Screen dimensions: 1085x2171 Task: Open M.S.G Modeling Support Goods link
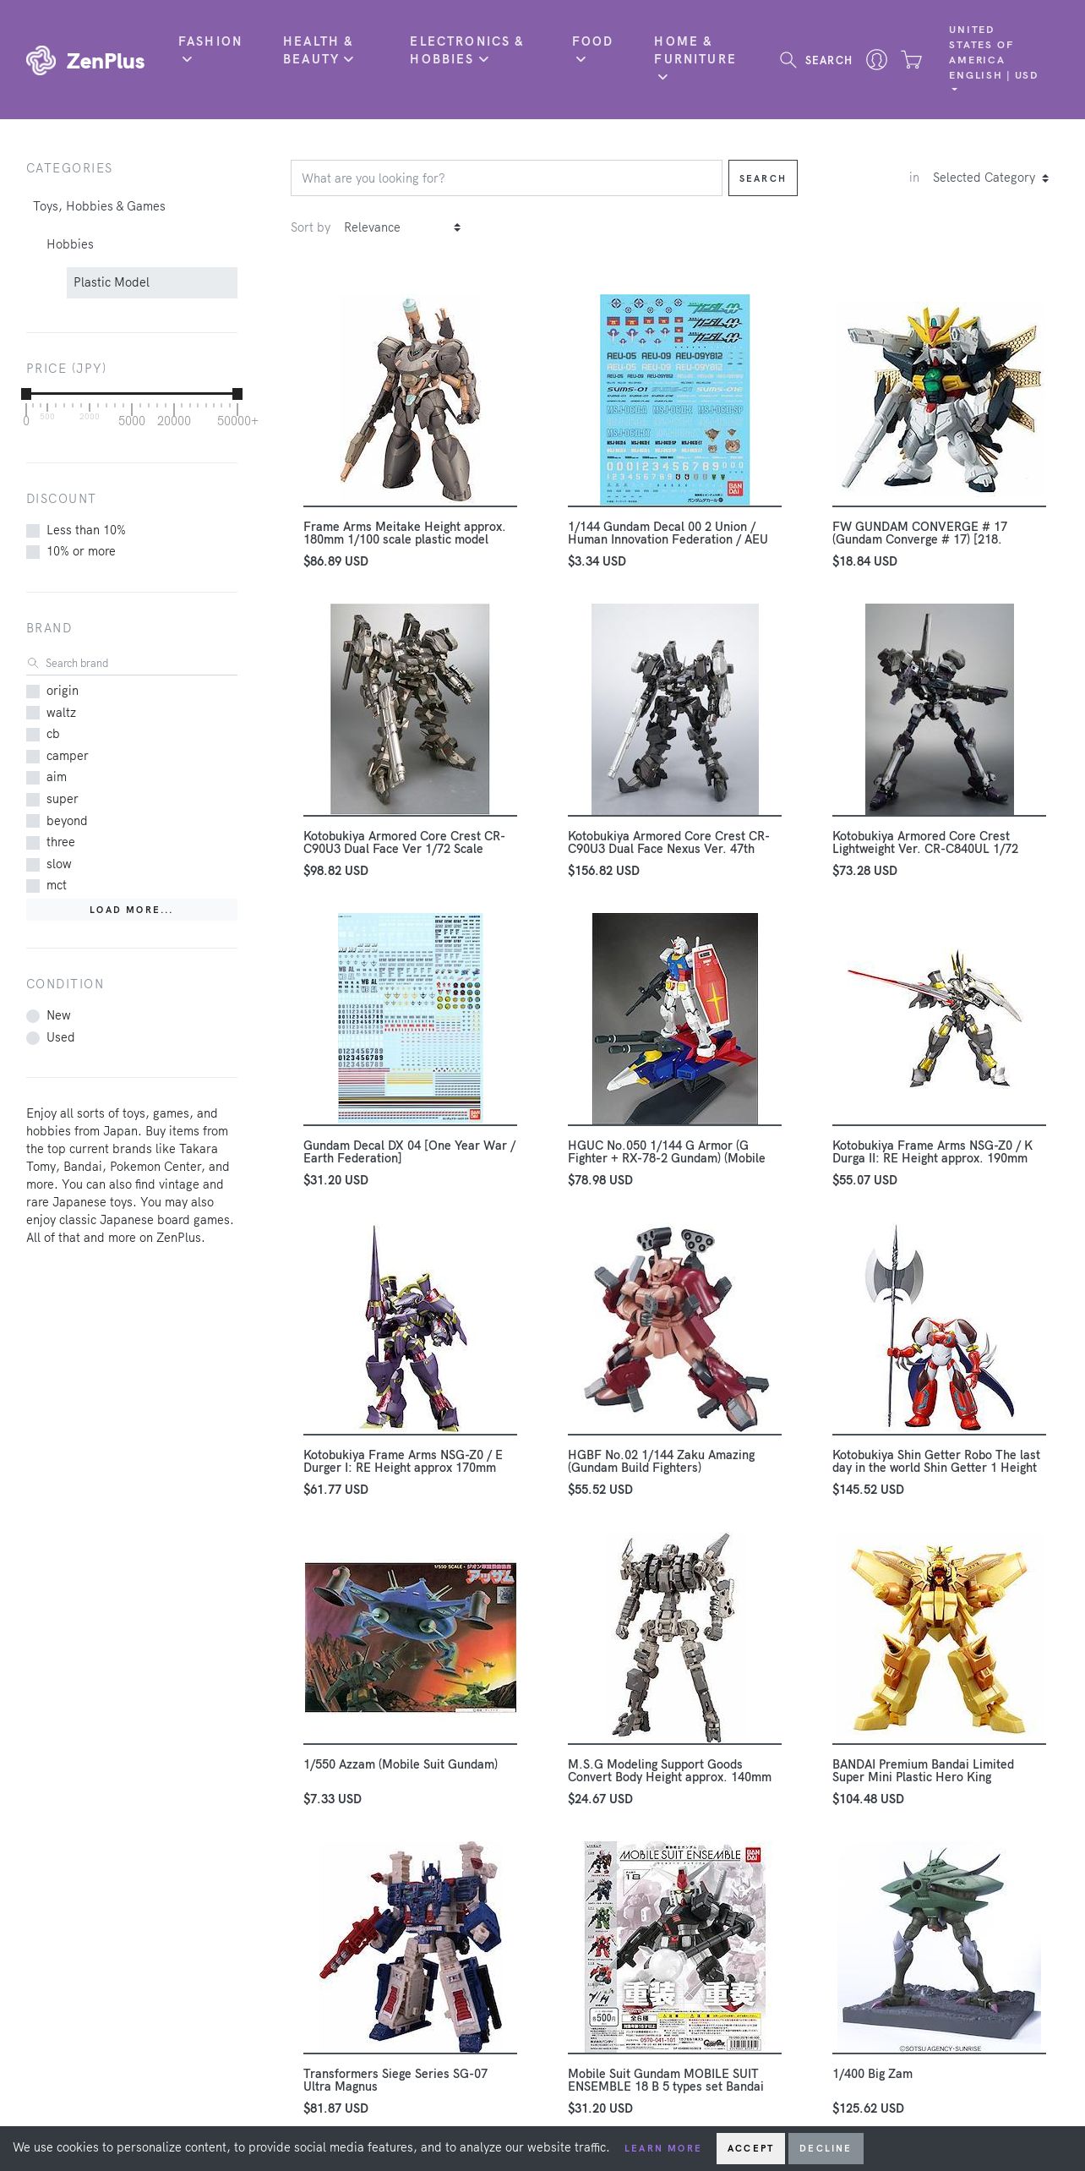669,1770
